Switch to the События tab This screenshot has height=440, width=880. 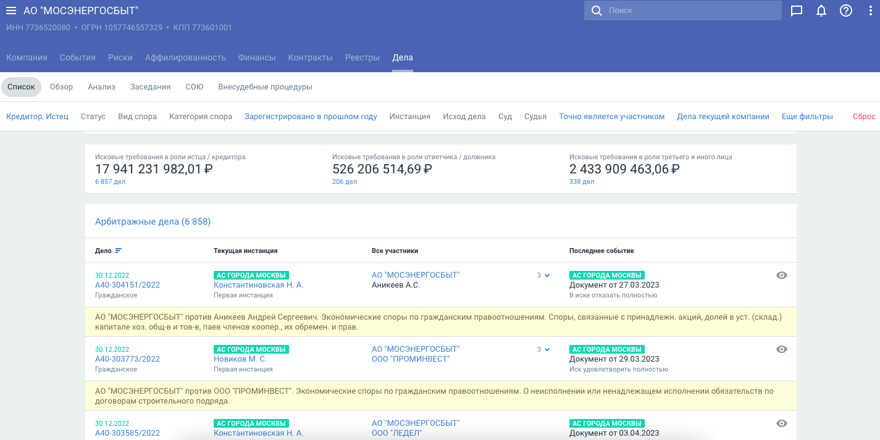[x=78, y=57]
